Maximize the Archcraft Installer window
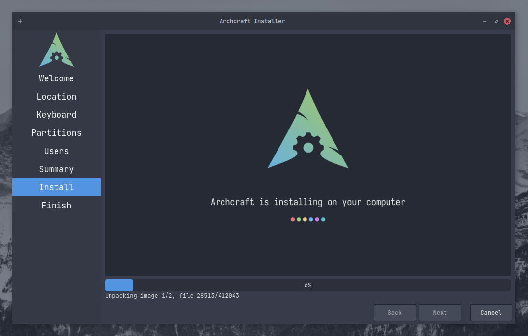 pyautogui.click(x=496, y=21)
